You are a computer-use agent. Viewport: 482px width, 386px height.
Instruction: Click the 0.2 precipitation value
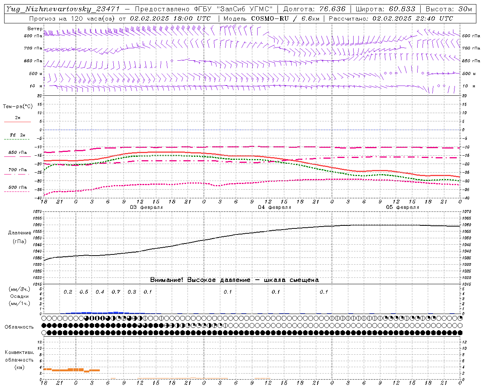[x=68, y=292]
